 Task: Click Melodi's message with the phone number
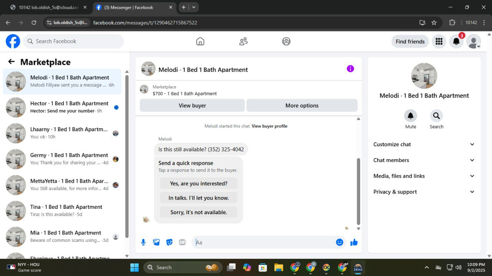pos(201,149)
